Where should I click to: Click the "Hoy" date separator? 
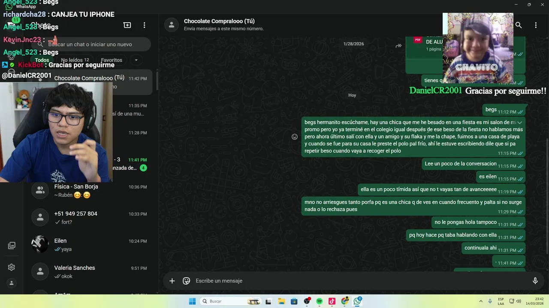[x=352, y=95]
